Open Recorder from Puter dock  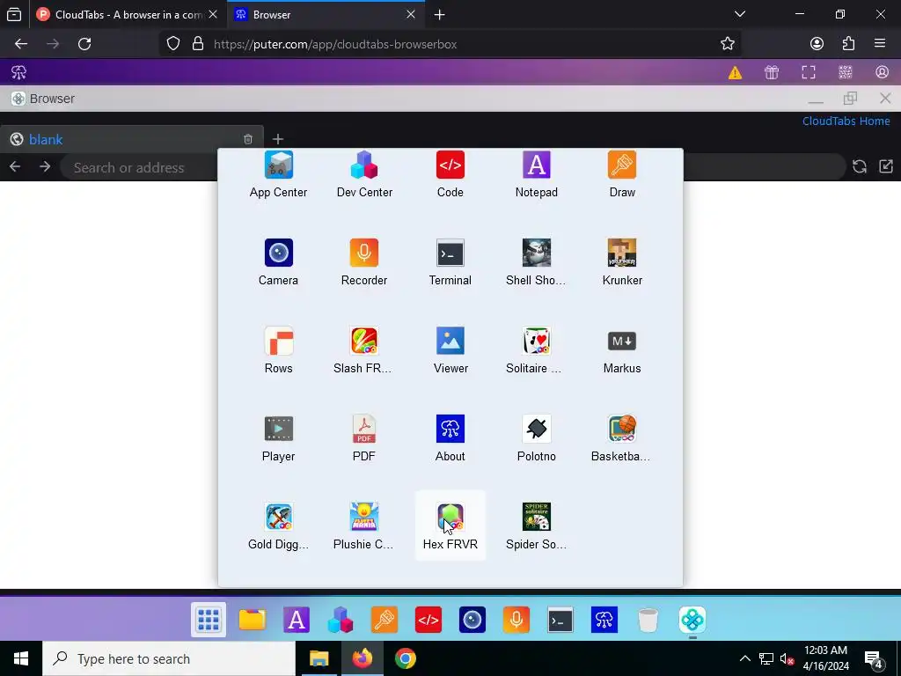click(516, 620)
